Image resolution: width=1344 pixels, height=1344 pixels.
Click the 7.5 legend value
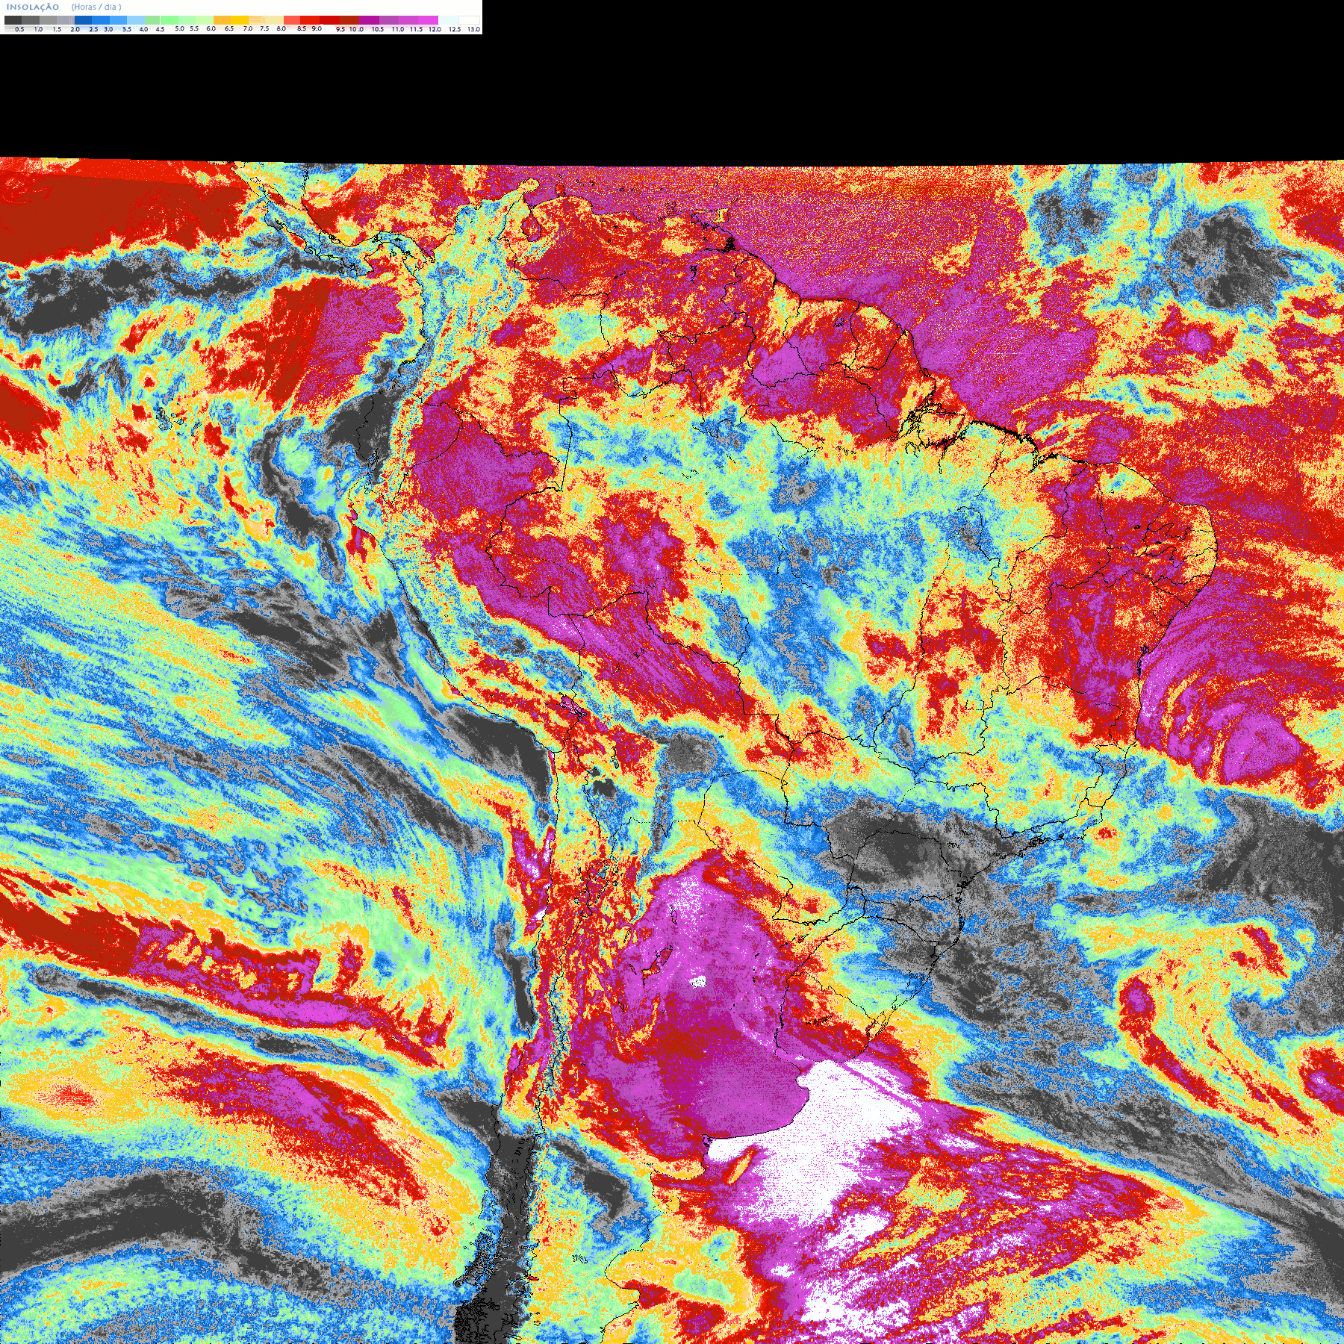coord(264,28)
